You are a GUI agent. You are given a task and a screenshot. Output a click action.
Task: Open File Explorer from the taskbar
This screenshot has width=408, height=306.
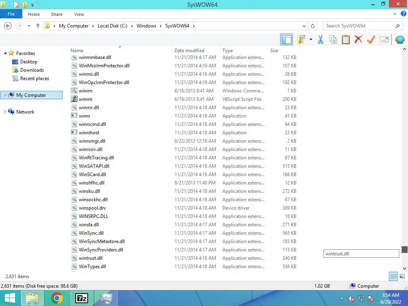click(x=32, y=298)
